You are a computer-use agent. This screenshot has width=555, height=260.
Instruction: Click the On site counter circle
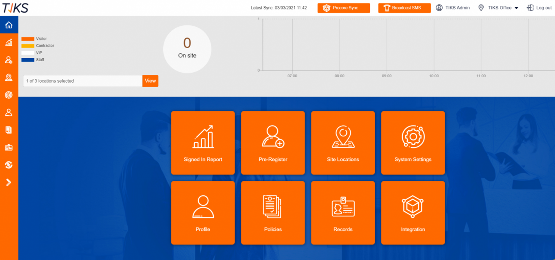point(187,49)
